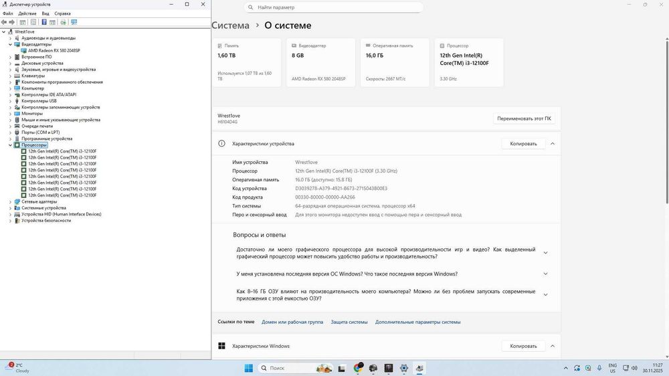This screenshot has height=376, width=669.
Task: Select Компьютер tree item
Action: tap(33, 88)
